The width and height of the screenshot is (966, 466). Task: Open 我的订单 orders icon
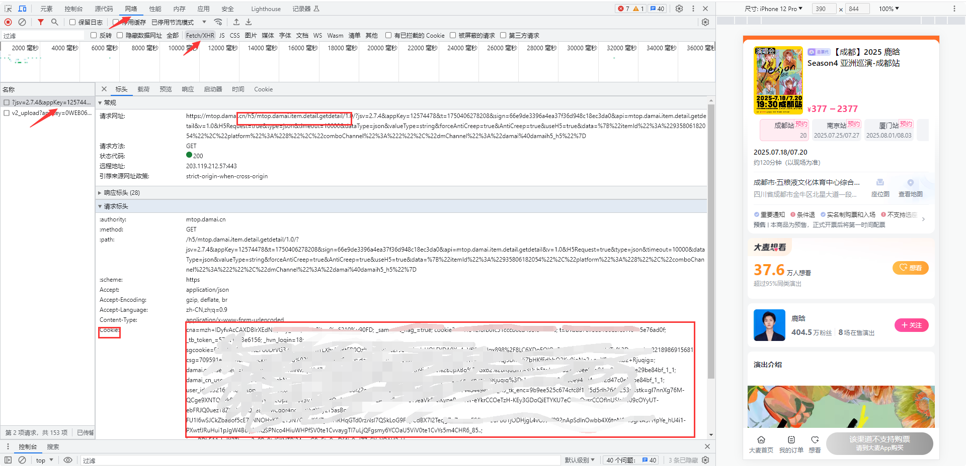[x=791, y=439]
